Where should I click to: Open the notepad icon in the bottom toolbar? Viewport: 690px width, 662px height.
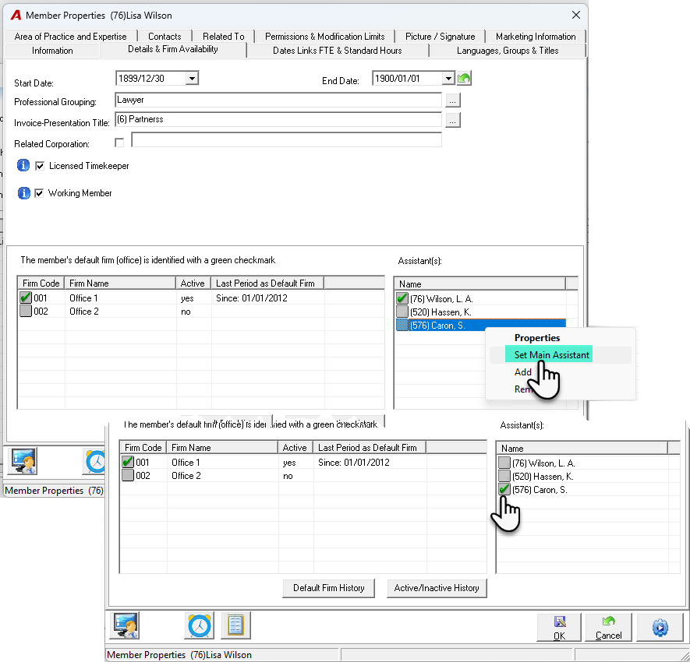point(236,625)
